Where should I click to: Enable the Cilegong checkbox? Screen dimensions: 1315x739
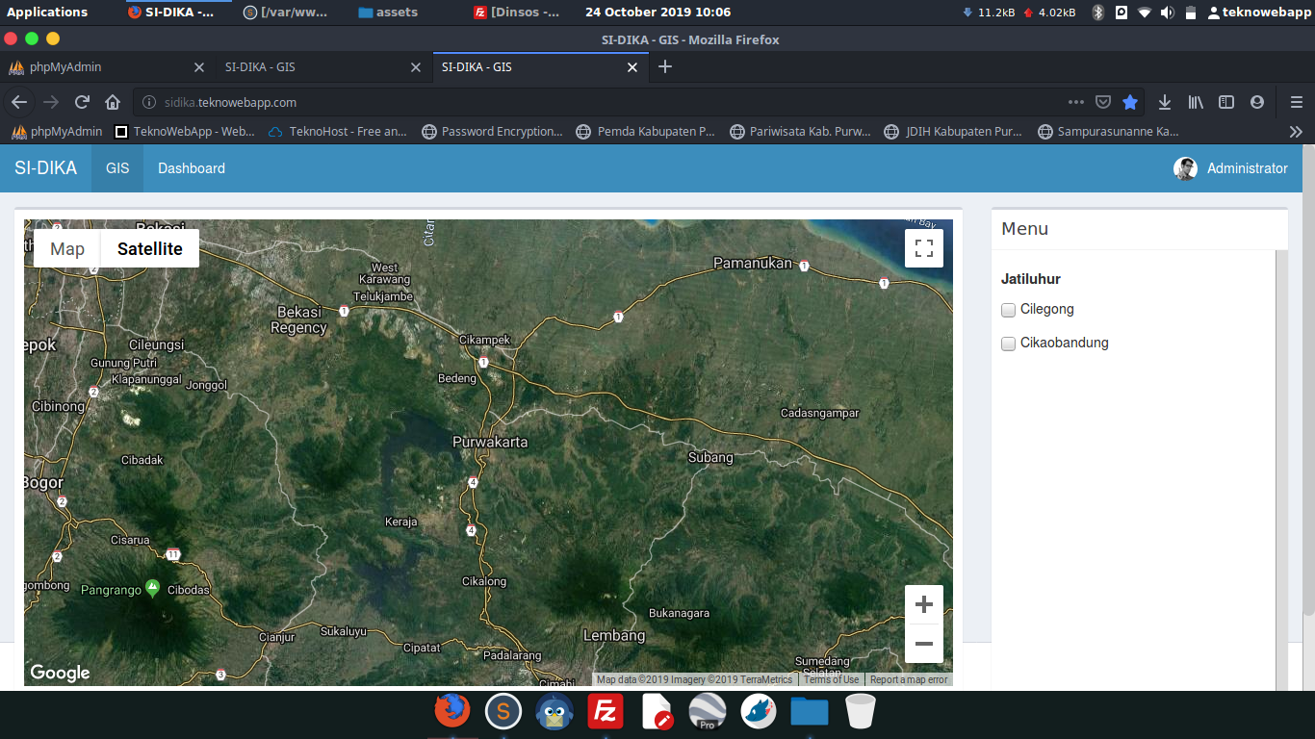[1009, 310]
